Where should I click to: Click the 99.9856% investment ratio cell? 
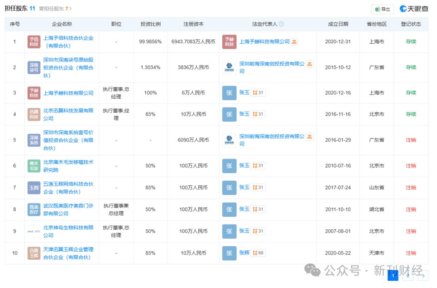[x=151, y=42]
